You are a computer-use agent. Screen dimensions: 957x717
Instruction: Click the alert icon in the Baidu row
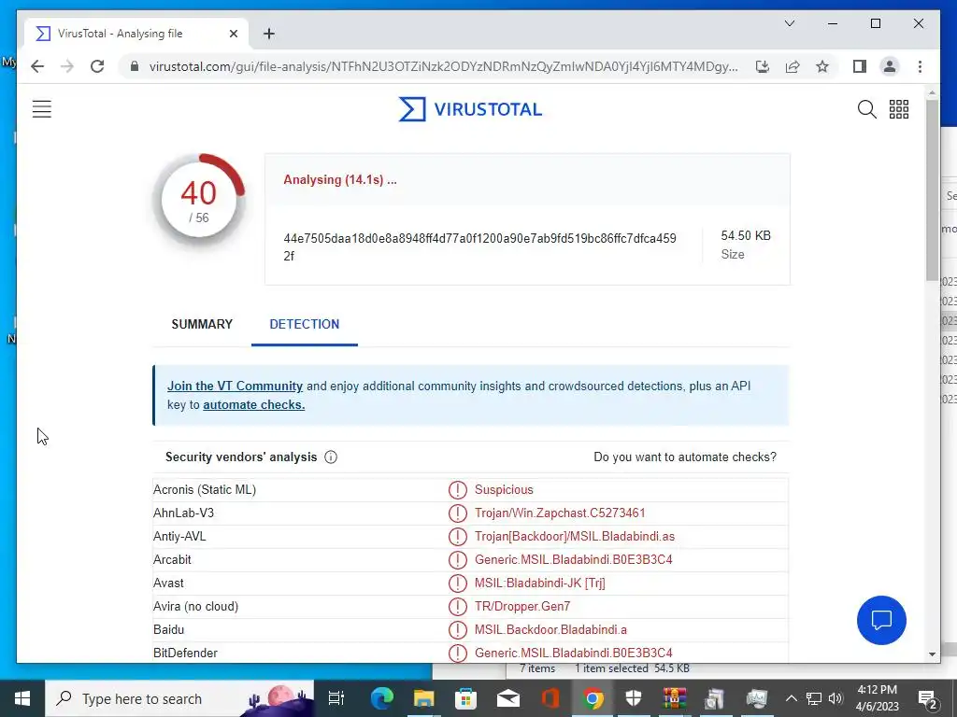(x=457, y=630)
